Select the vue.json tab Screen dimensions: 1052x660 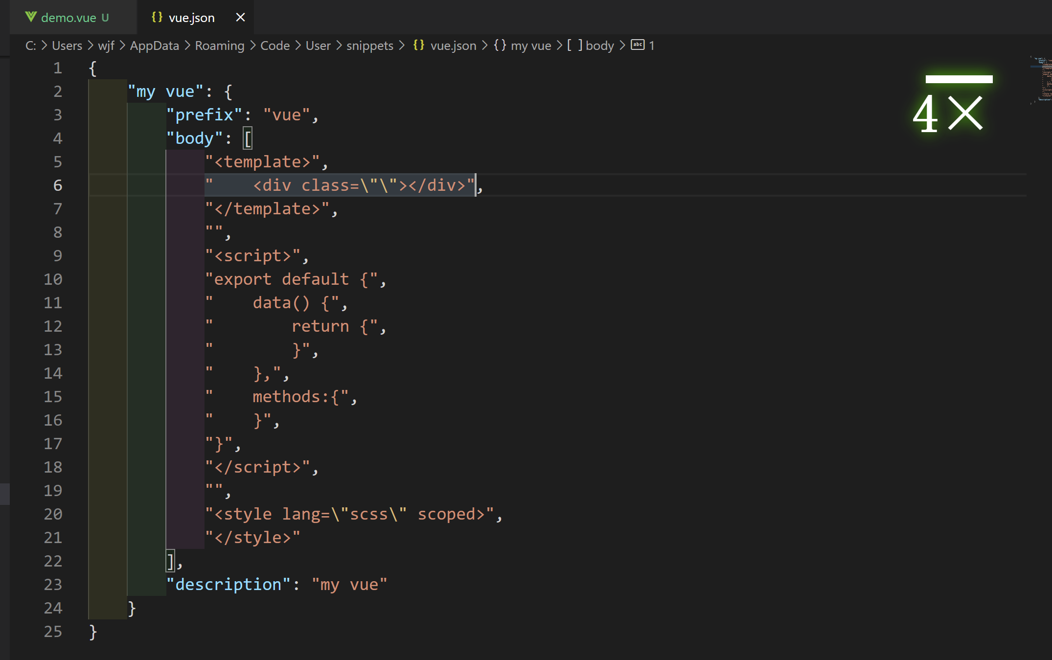191,18
